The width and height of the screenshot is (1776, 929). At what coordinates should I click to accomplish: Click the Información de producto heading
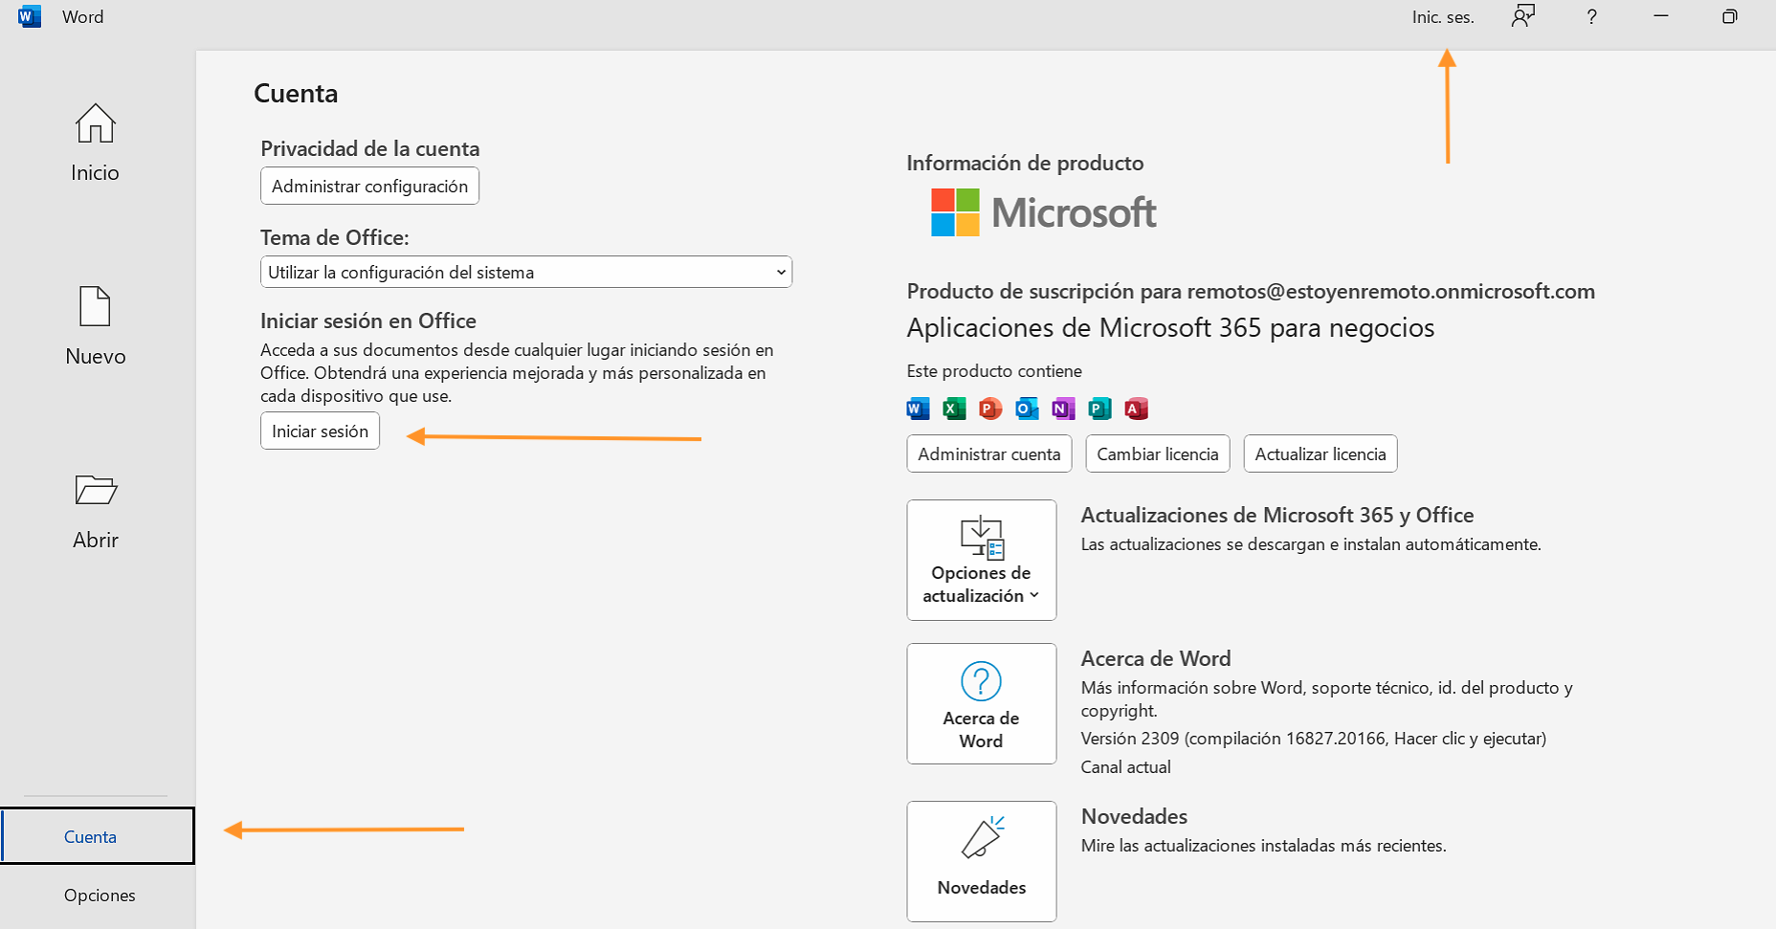pyautogui.click(x=1025, y=163)
